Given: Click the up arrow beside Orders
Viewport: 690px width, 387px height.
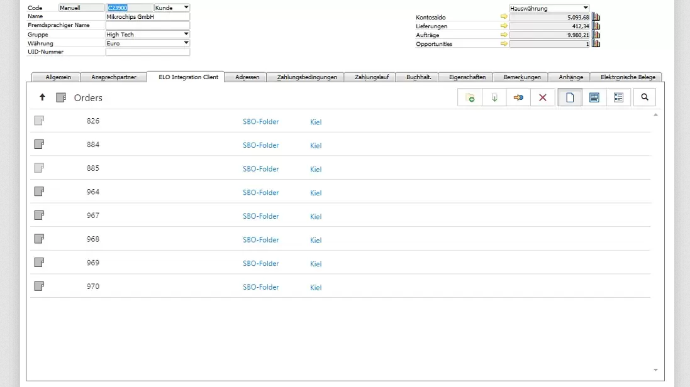Looking at the screenshot, I should tap(43, 97).
